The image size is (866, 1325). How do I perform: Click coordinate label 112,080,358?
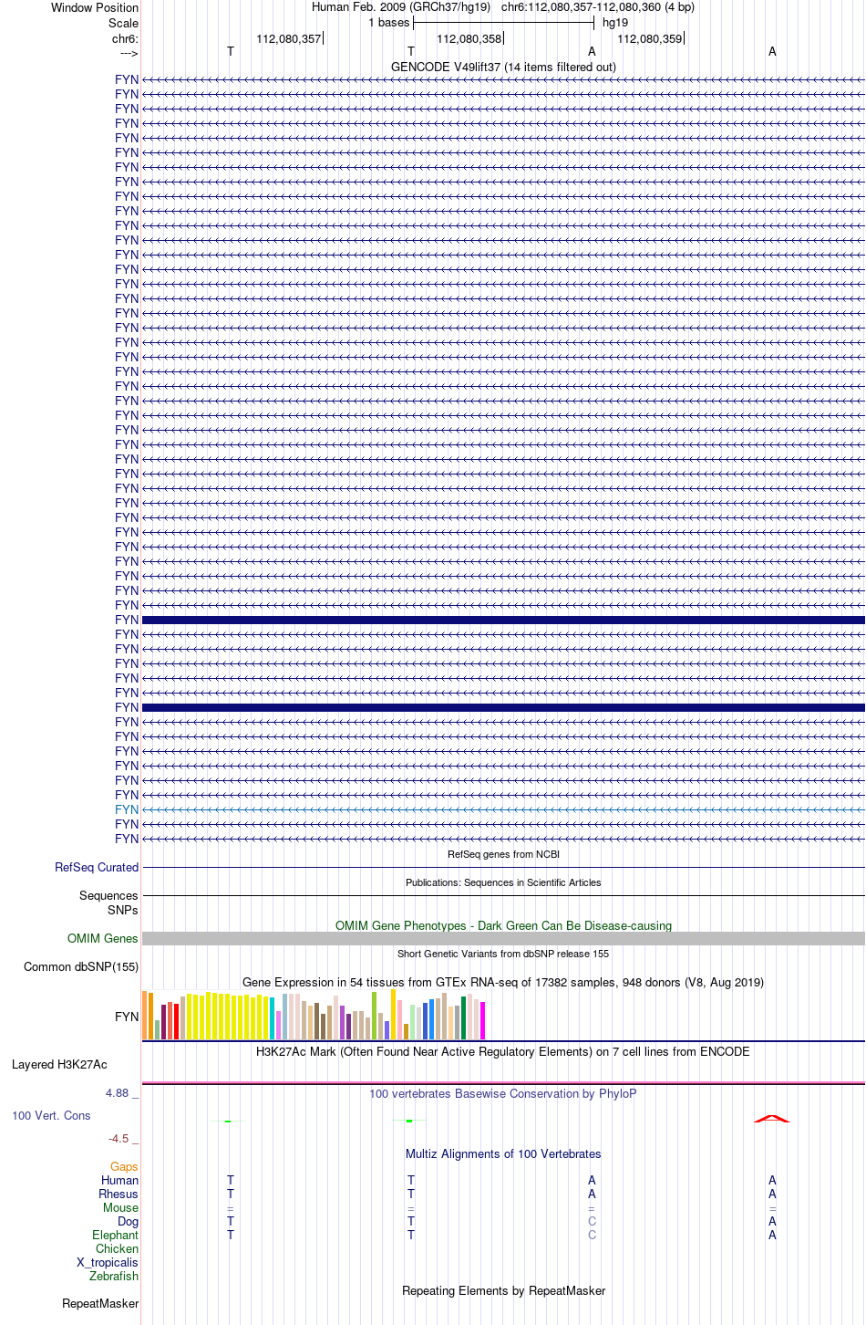469,38
